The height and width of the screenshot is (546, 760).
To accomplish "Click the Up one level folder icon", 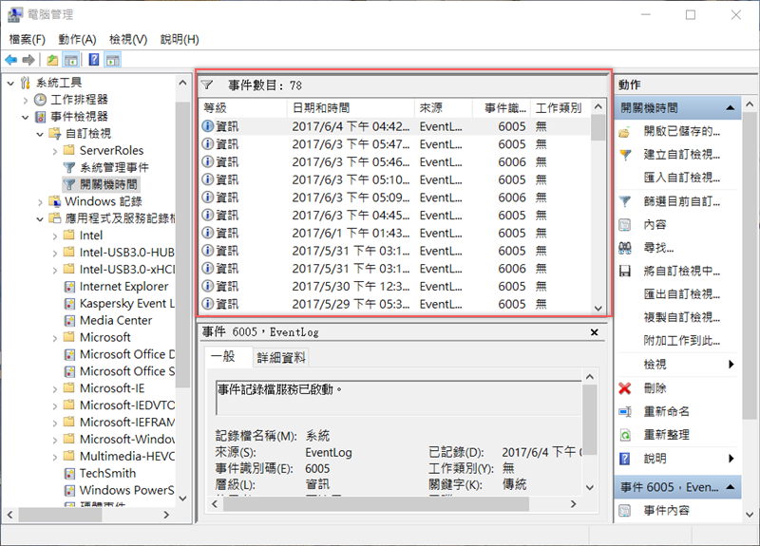I will coord(52,60).
